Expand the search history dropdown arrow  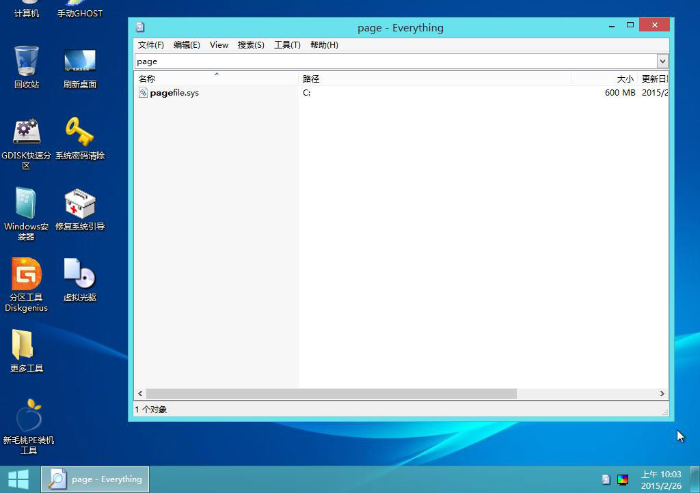(x=662, y=61)
